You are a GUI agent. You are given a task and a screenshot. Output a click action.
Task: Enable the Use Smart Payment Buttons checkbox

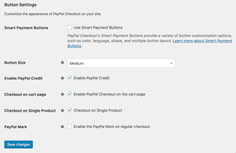[69, 27]
